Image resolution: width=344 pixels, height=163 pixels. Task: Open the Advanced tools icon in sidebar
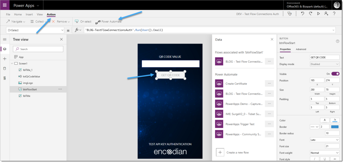click(5, 78)
